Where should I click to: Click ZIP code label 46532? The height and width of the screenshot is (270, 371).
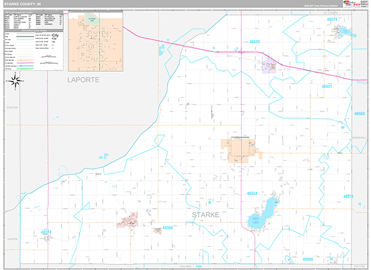[x=255, y=41]
